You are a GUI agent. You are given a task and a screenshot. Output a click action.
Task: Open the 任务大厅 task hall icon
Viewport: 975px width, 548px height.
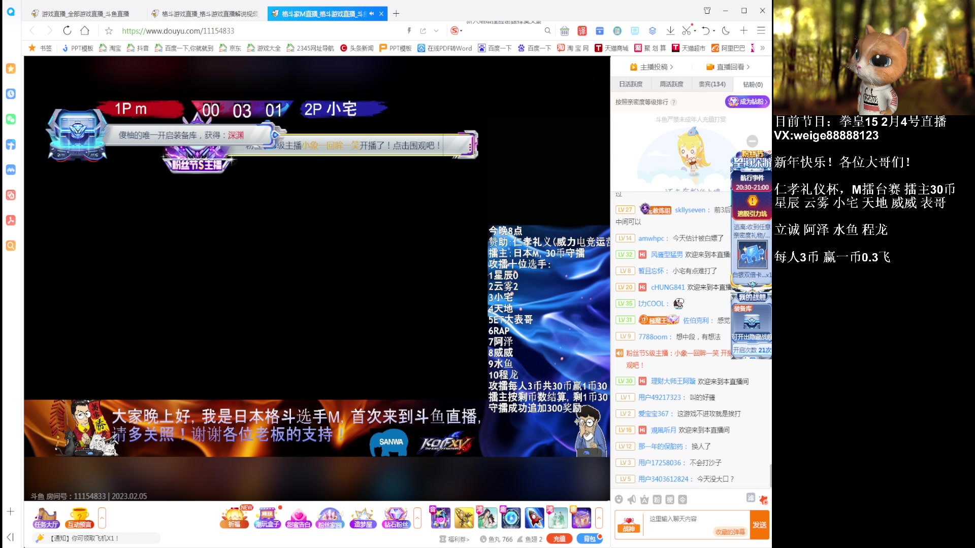[46, 518]
